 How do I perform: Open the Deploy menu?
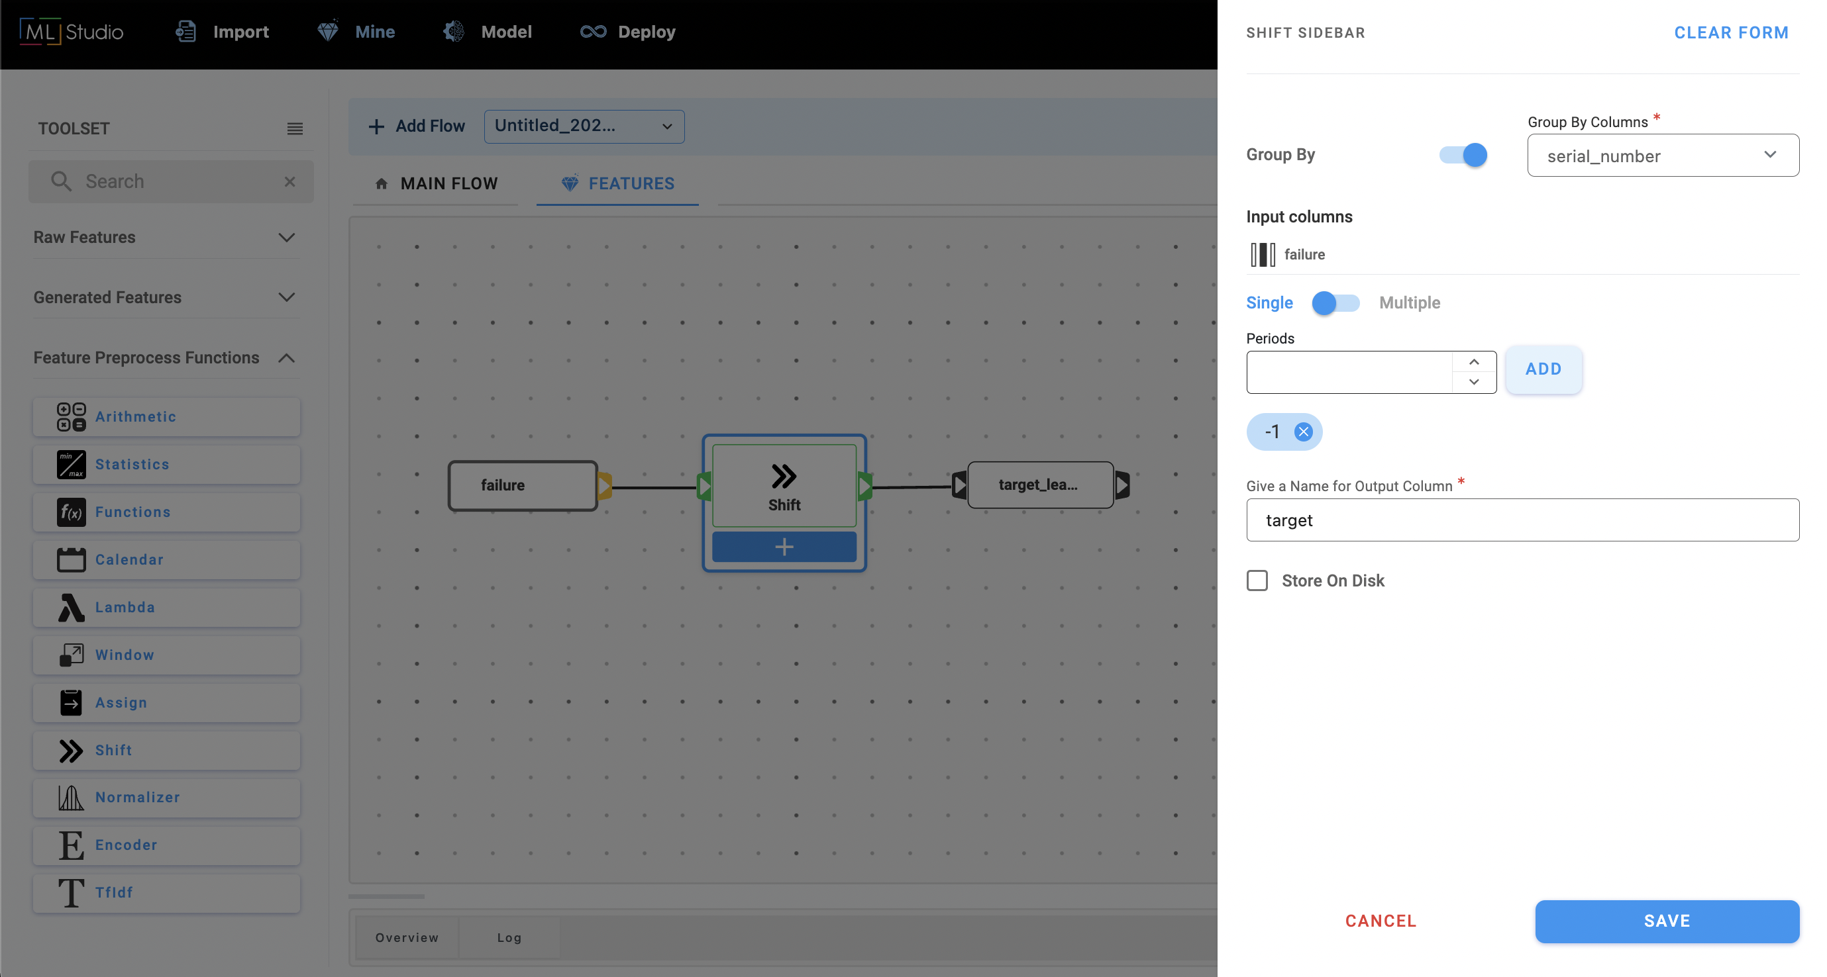pyautogui.click(x=628, y=32)
